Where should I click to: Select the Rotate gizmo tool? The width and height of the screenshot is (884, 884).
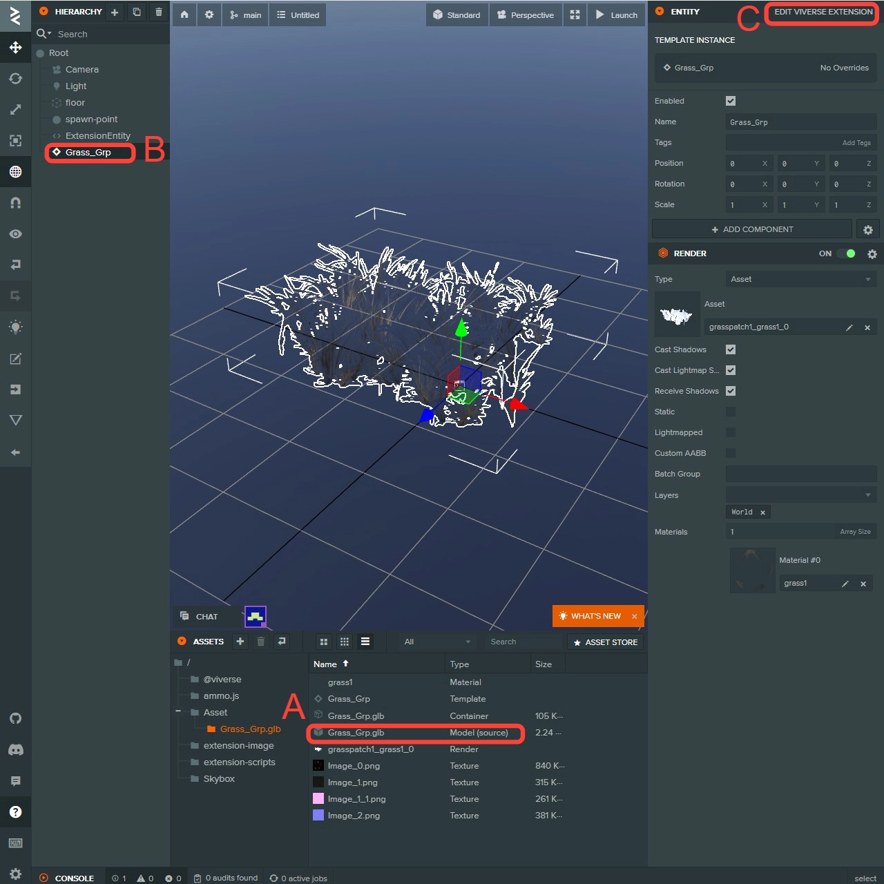pos(15,79)
